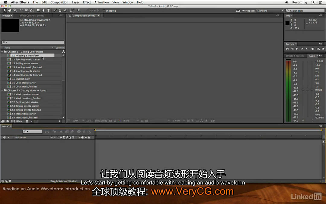Screen dimensions: 326x204
Task: Switch to the Effects & Presets tab
Action: [295, 56]
